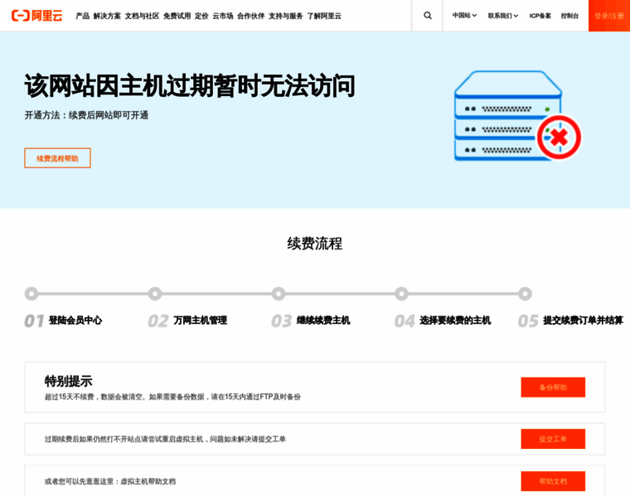Screen dimensions: 630x497
Task: Click the expired server illustration
Action: tap(516, 116)
